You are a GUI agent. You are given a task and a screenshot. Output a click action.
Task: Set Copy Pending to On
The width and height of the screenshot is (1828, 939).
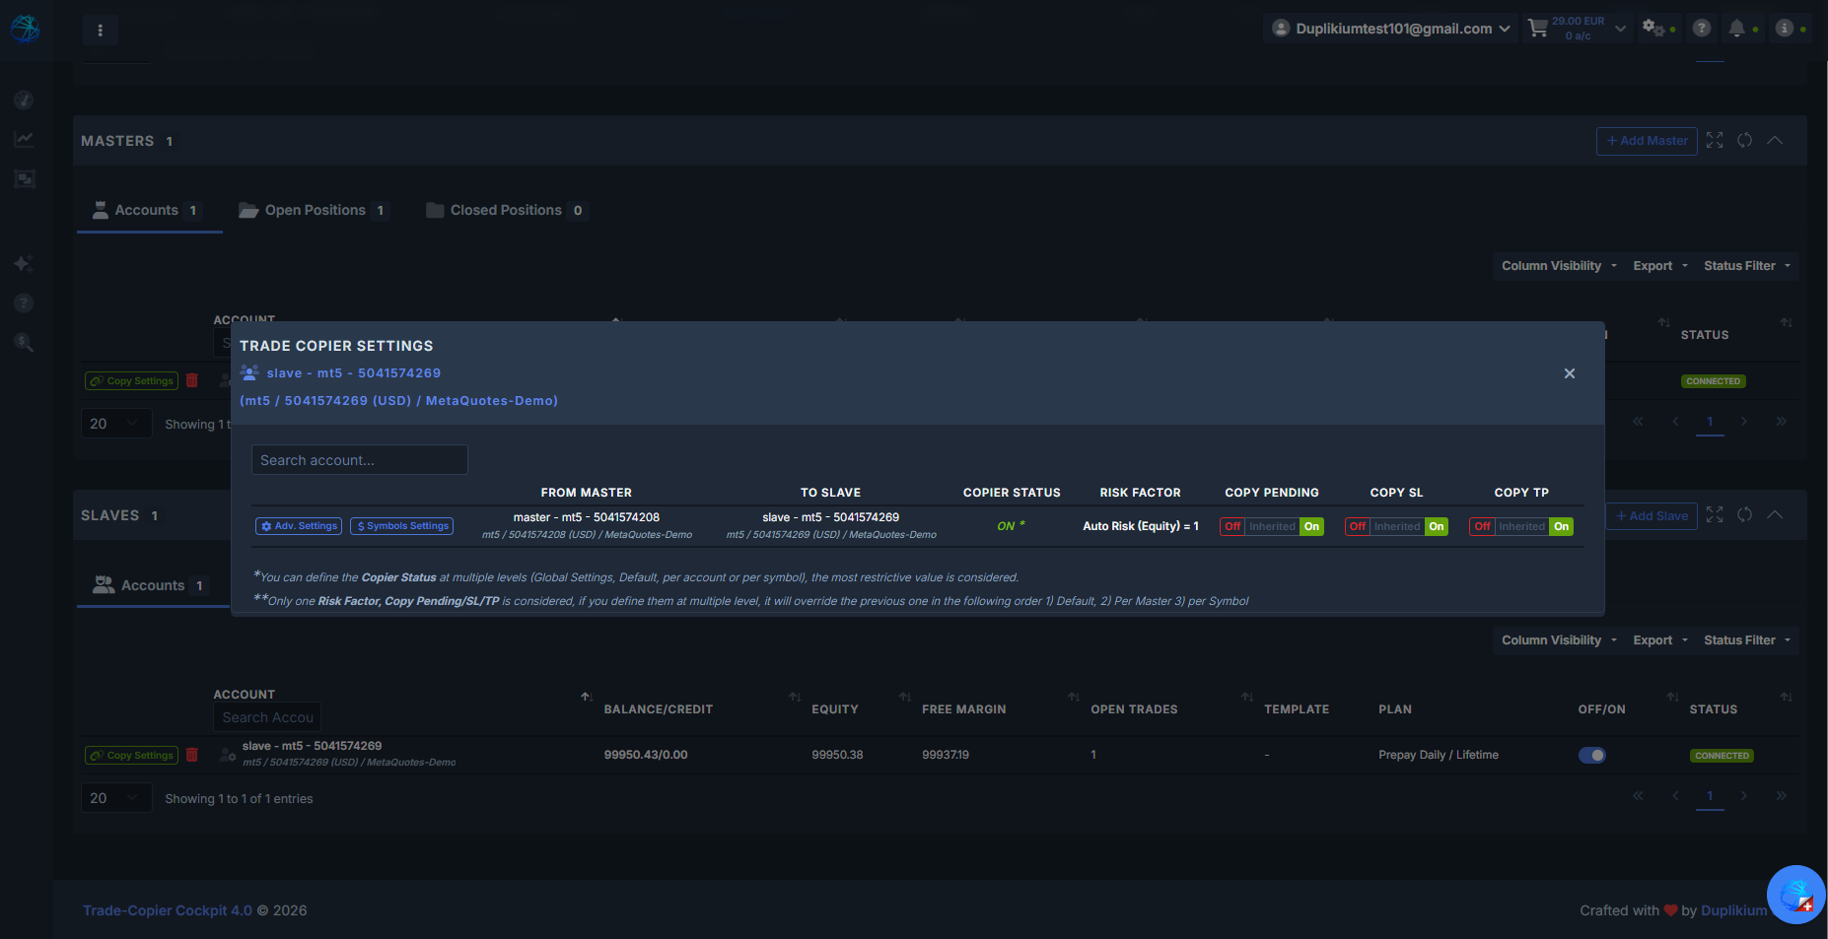click(1311, 526)
